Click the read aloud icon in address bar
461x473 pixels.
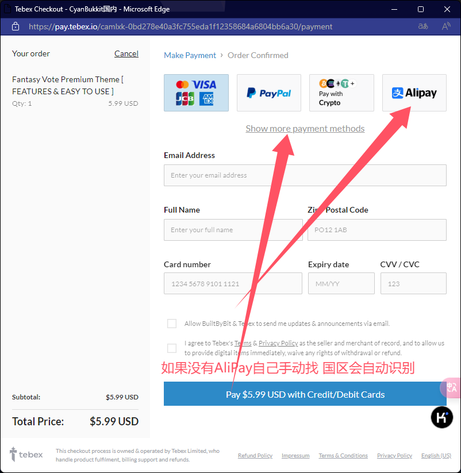click(x=446, y=26)
